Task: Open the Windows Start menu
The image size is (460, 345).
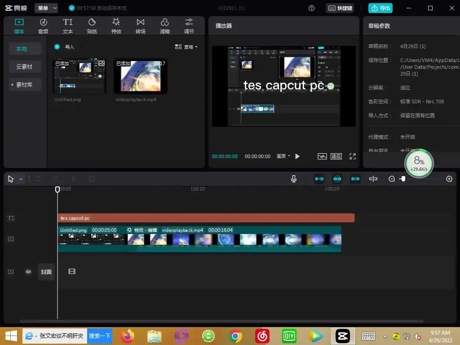Action: pos(11,336)
